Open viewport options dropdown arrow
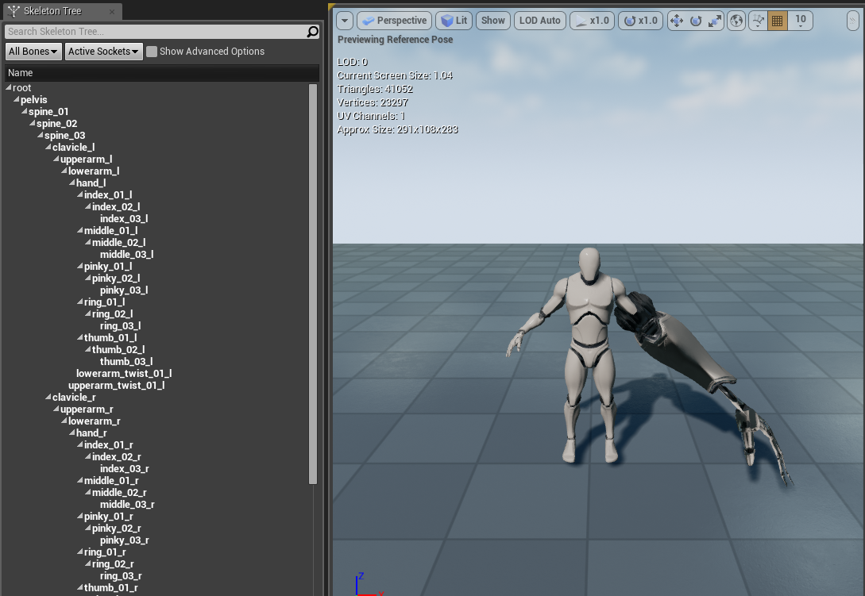Image resolution: width=865 pixels, height=596 pixels. [x=345, y=21]
